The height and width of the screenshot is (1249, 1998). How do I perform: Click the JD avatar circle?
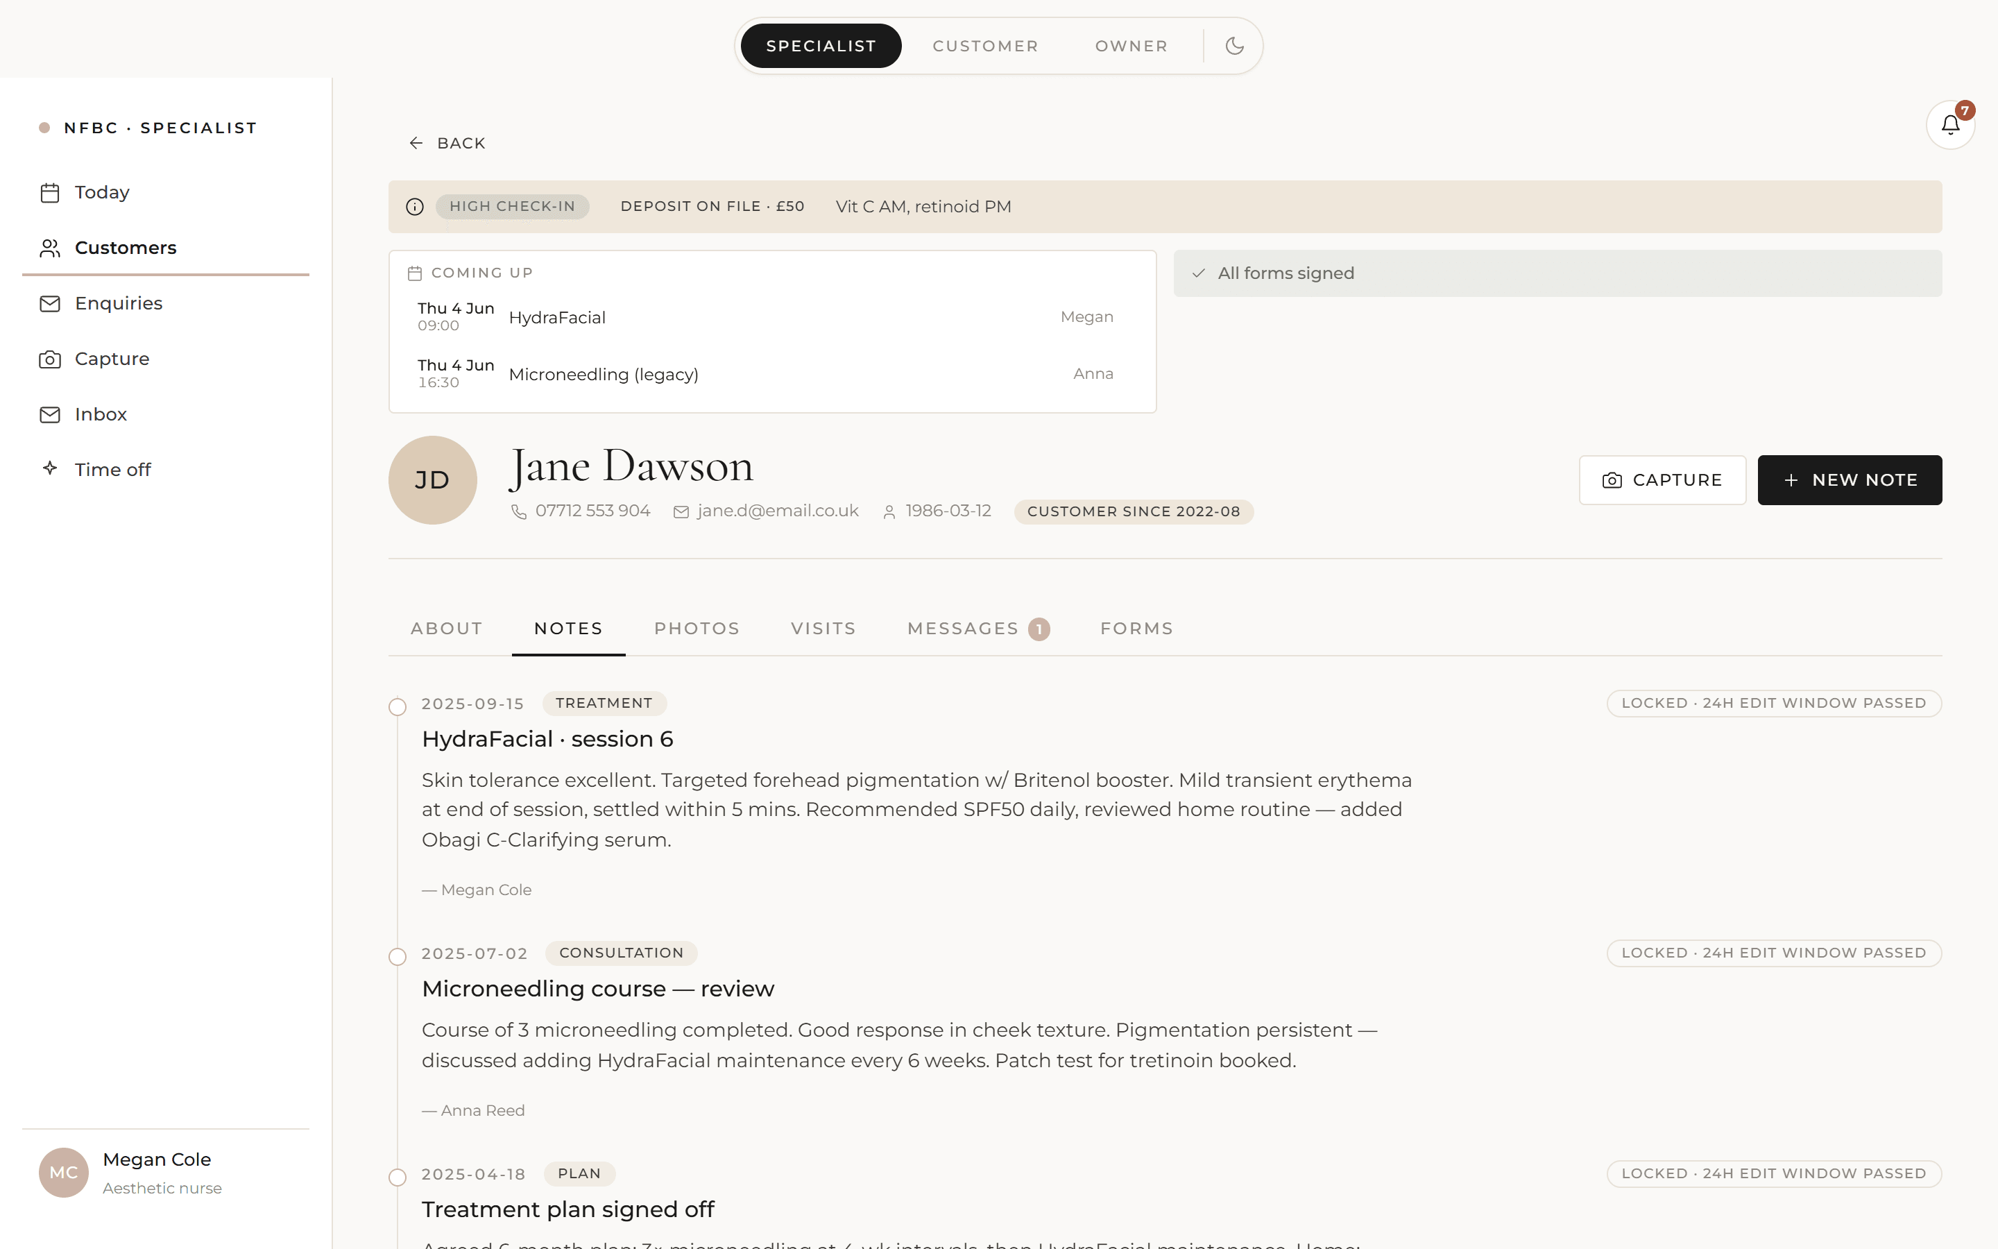(433, 480)
